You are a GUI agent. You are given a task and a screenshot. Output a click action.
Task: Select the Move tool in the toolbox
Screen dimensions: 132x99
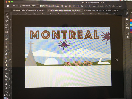tap(7, 14)
